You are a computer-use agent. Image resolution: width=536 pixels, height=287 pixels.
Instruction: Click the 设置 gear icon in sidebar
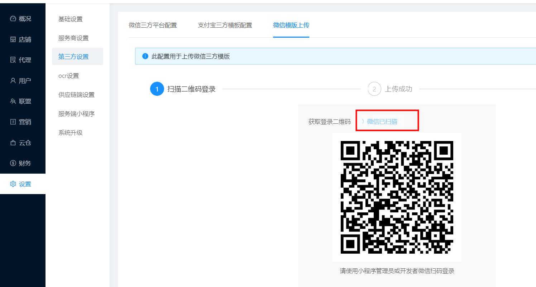point(13,184)
